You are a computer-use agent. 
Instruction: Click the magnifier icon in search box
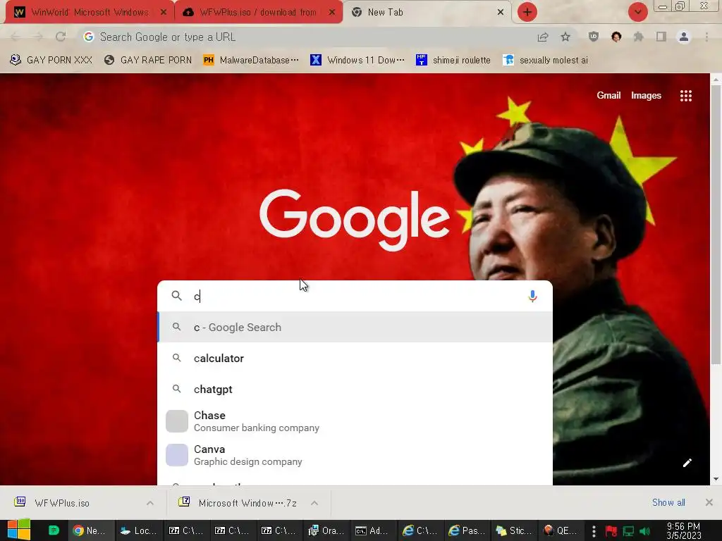click(x=177, y=296)
